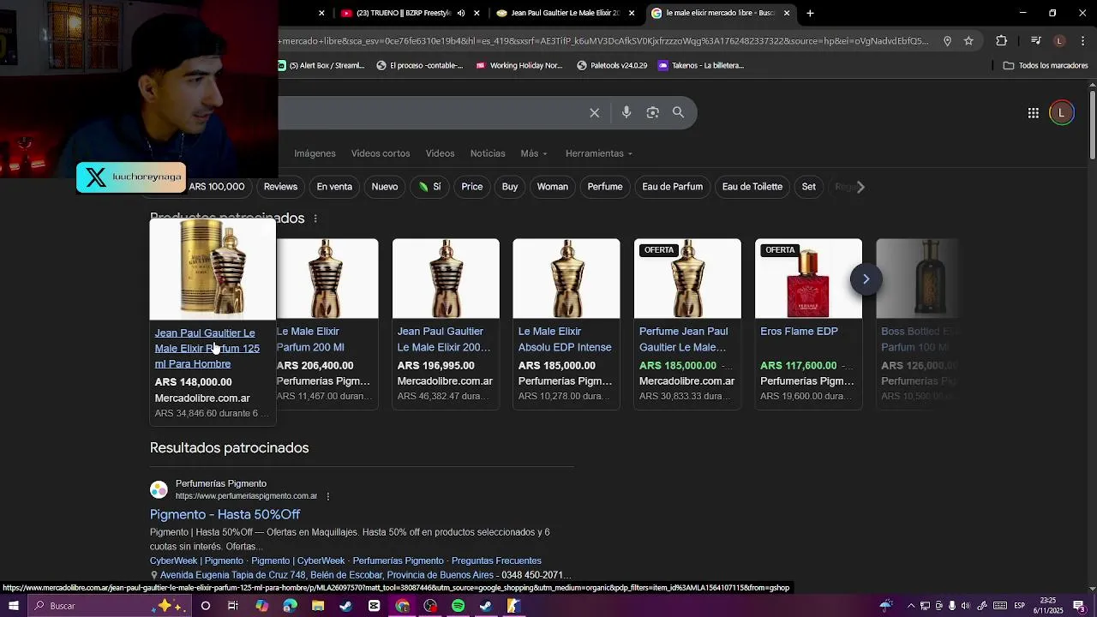
Task: Start voice search with microphone icon
Action: [x=626, y=112]
